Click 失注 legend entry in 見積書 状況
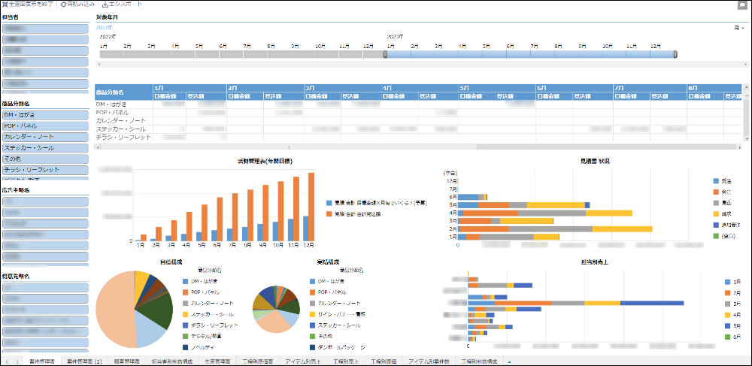The image size is (752, 366). (722, 192)
